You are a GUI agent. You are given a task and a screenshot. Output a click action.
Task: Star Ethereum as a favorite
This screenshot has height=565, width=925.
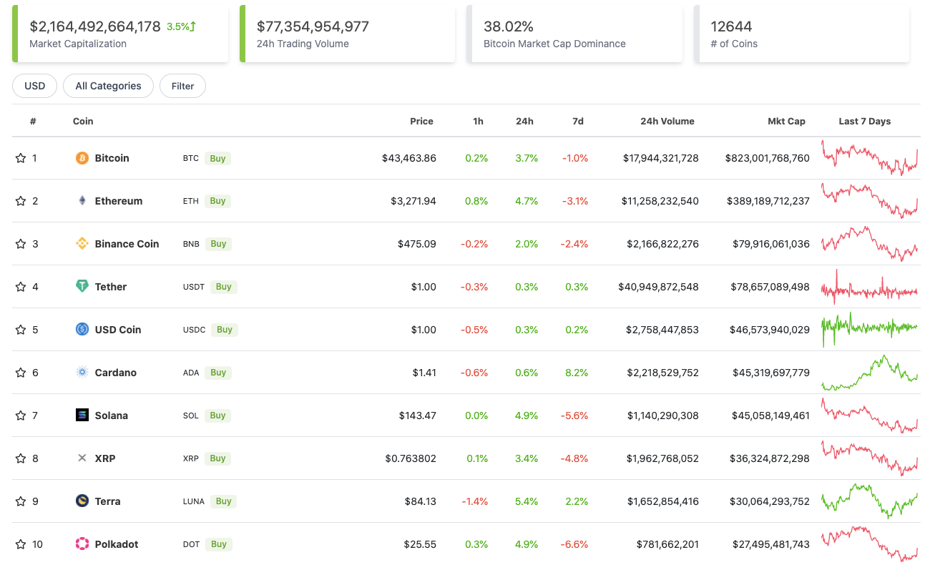[21, 201]
